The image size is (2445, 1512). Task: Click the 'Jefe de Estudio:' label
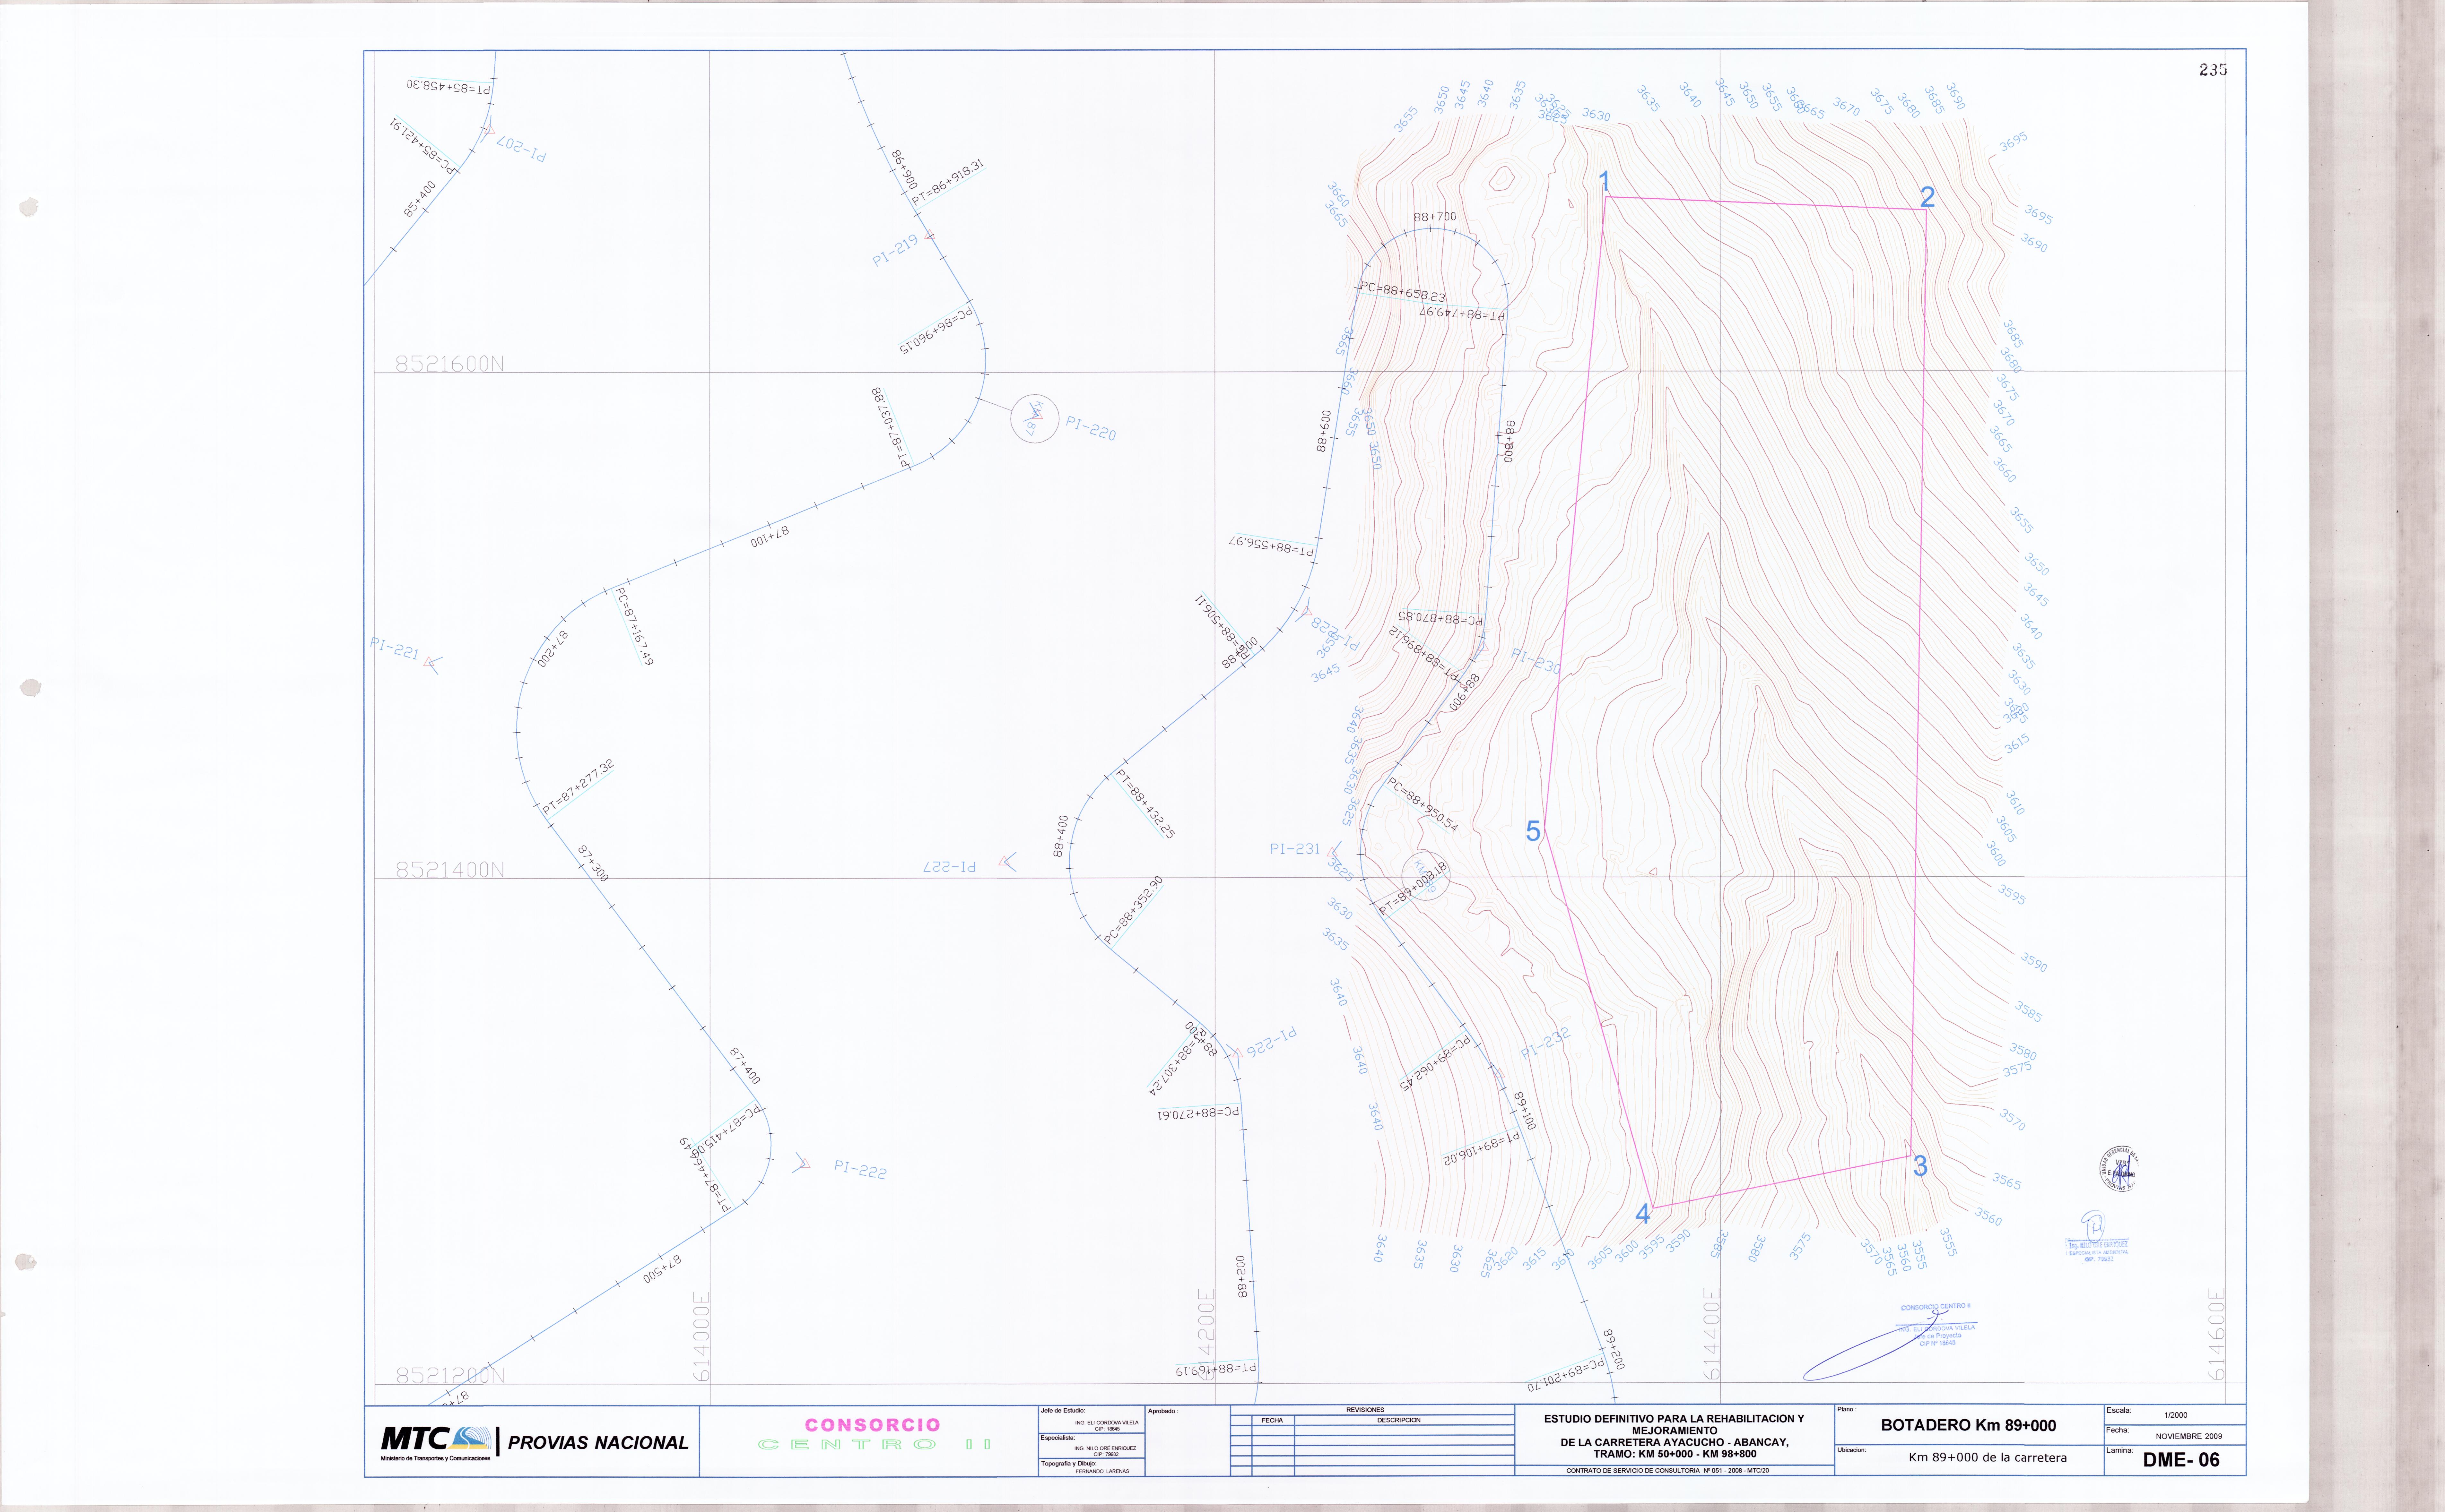click(x=1062, y=1411)
